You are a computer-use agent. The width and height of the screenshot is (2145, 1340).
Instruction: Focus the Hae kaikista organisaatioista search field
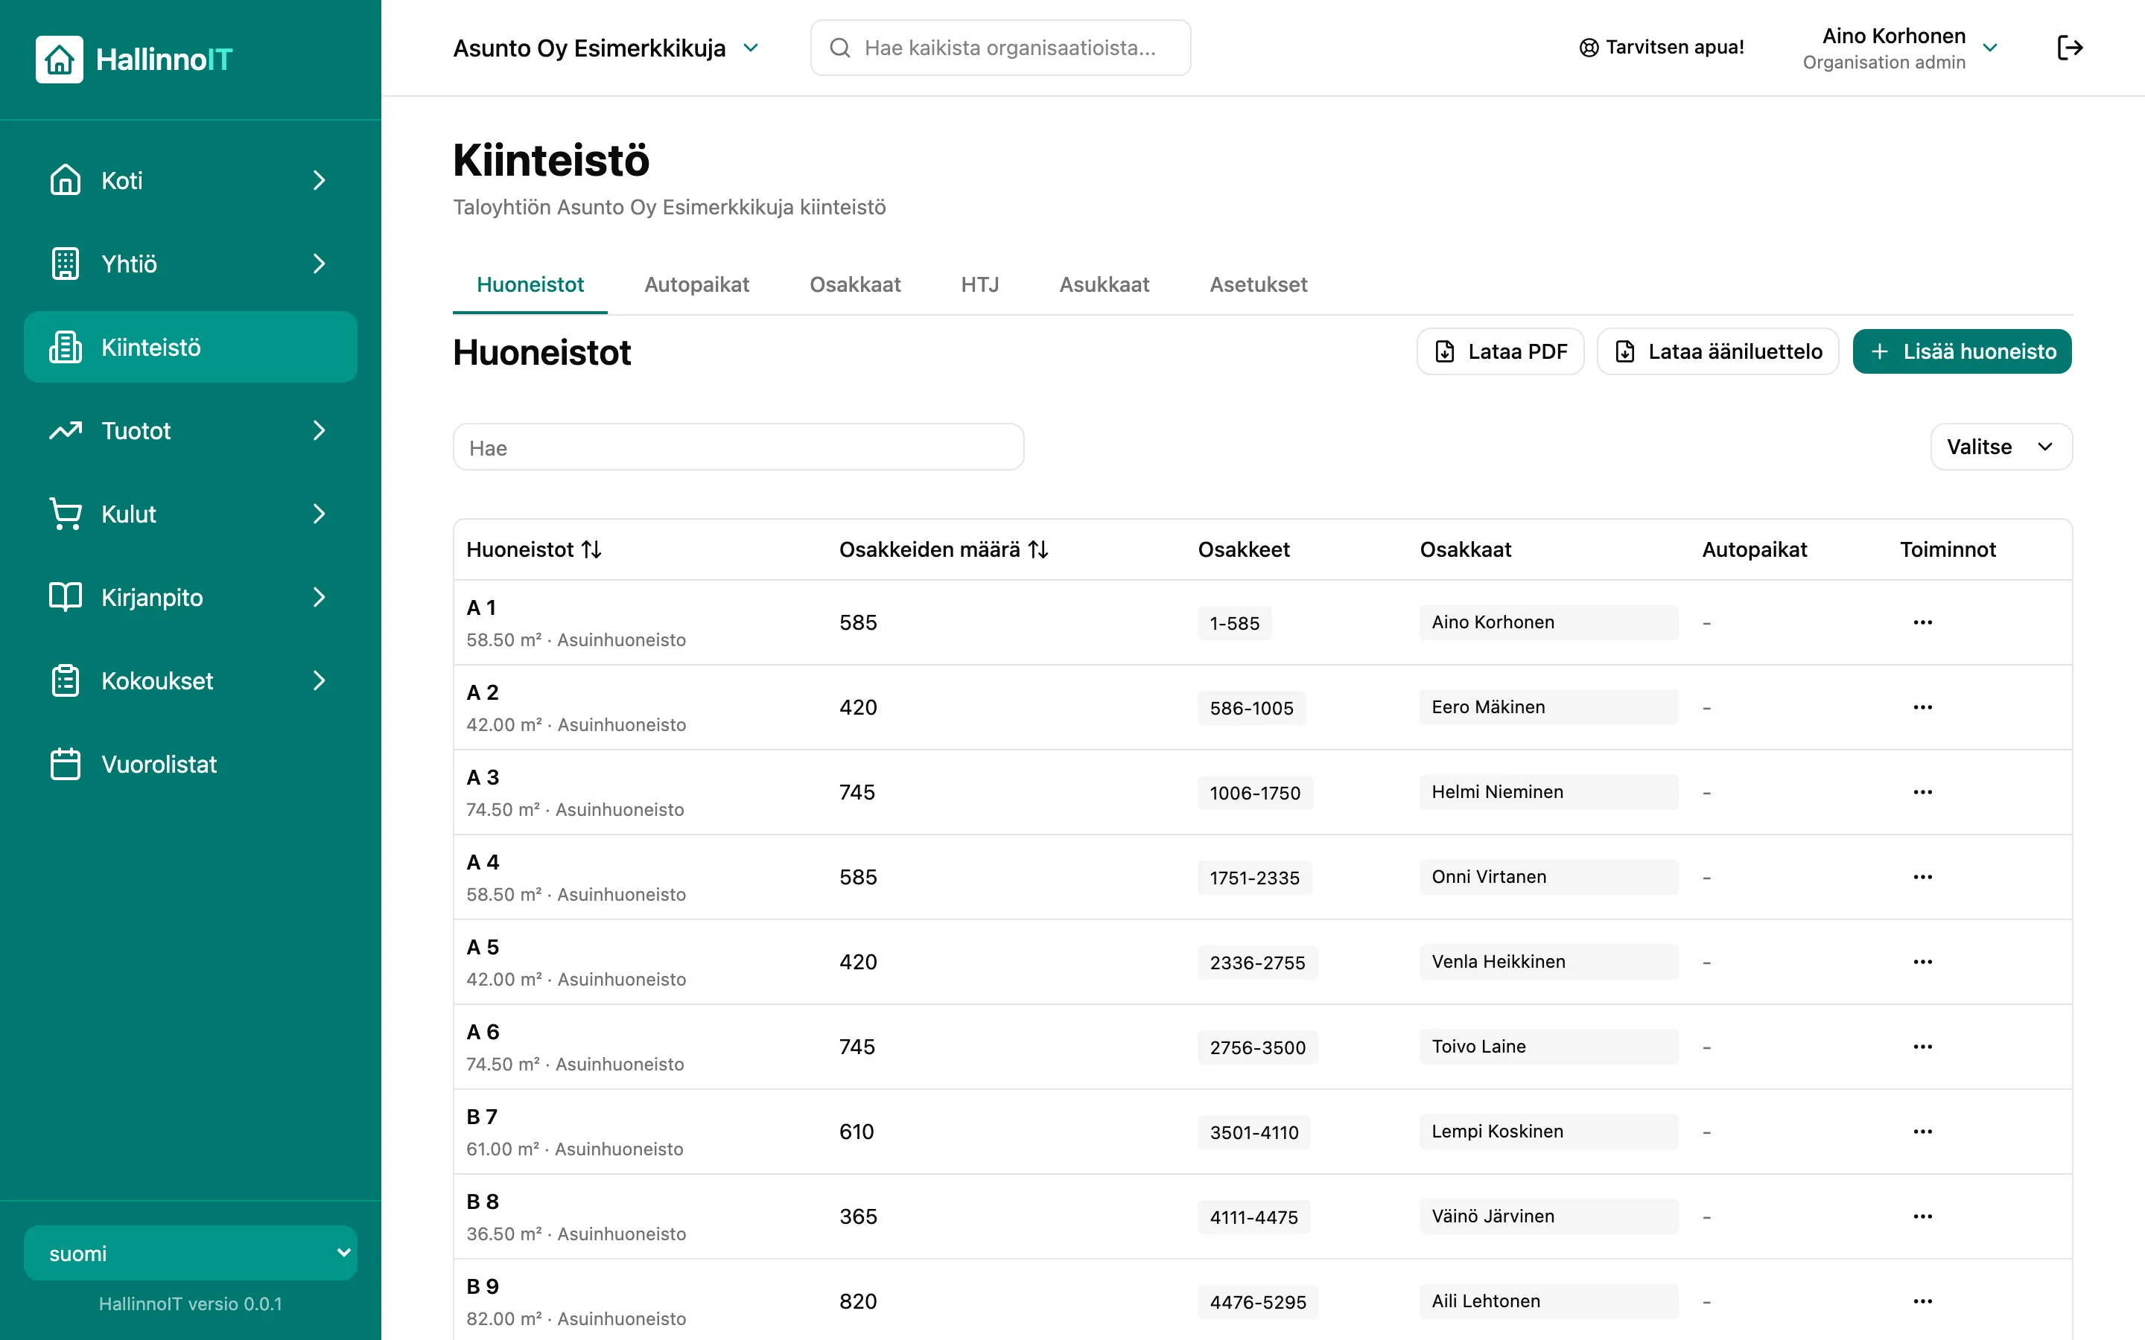point(1000,48)
